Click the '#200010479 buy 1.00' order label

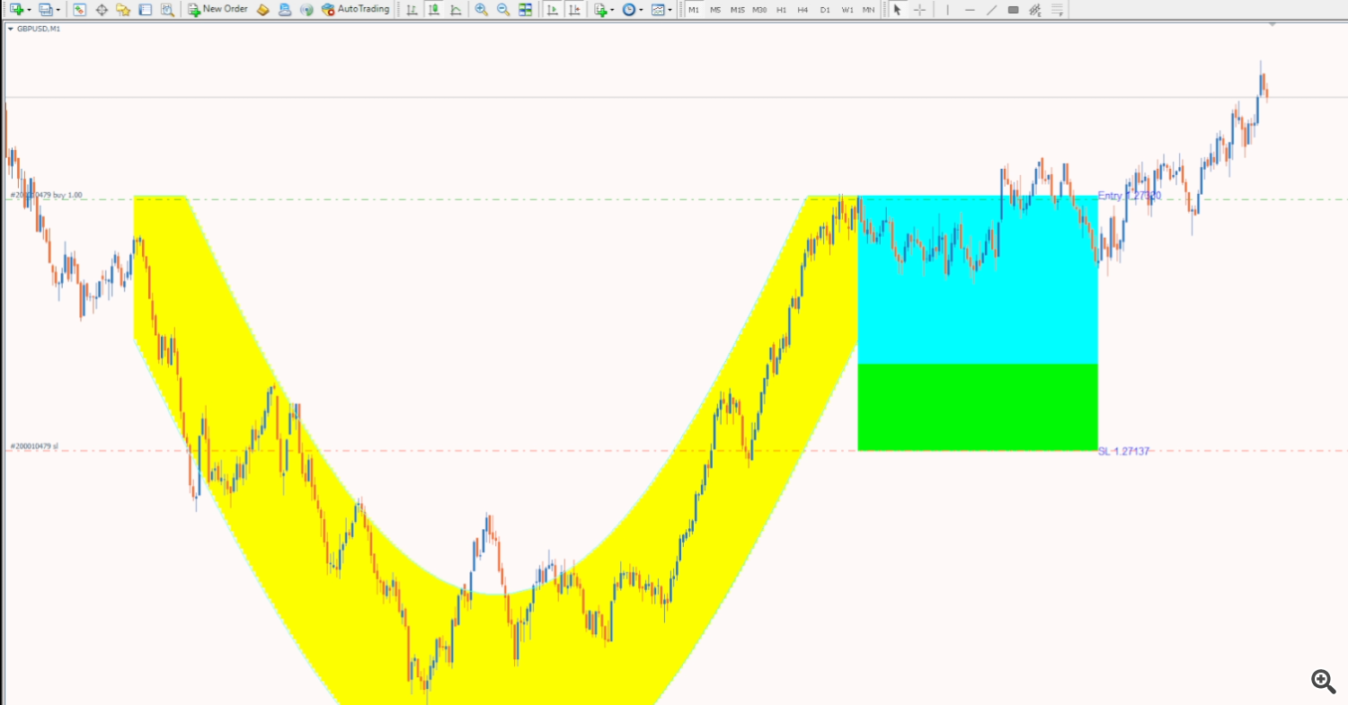click(x=46, y=195)
